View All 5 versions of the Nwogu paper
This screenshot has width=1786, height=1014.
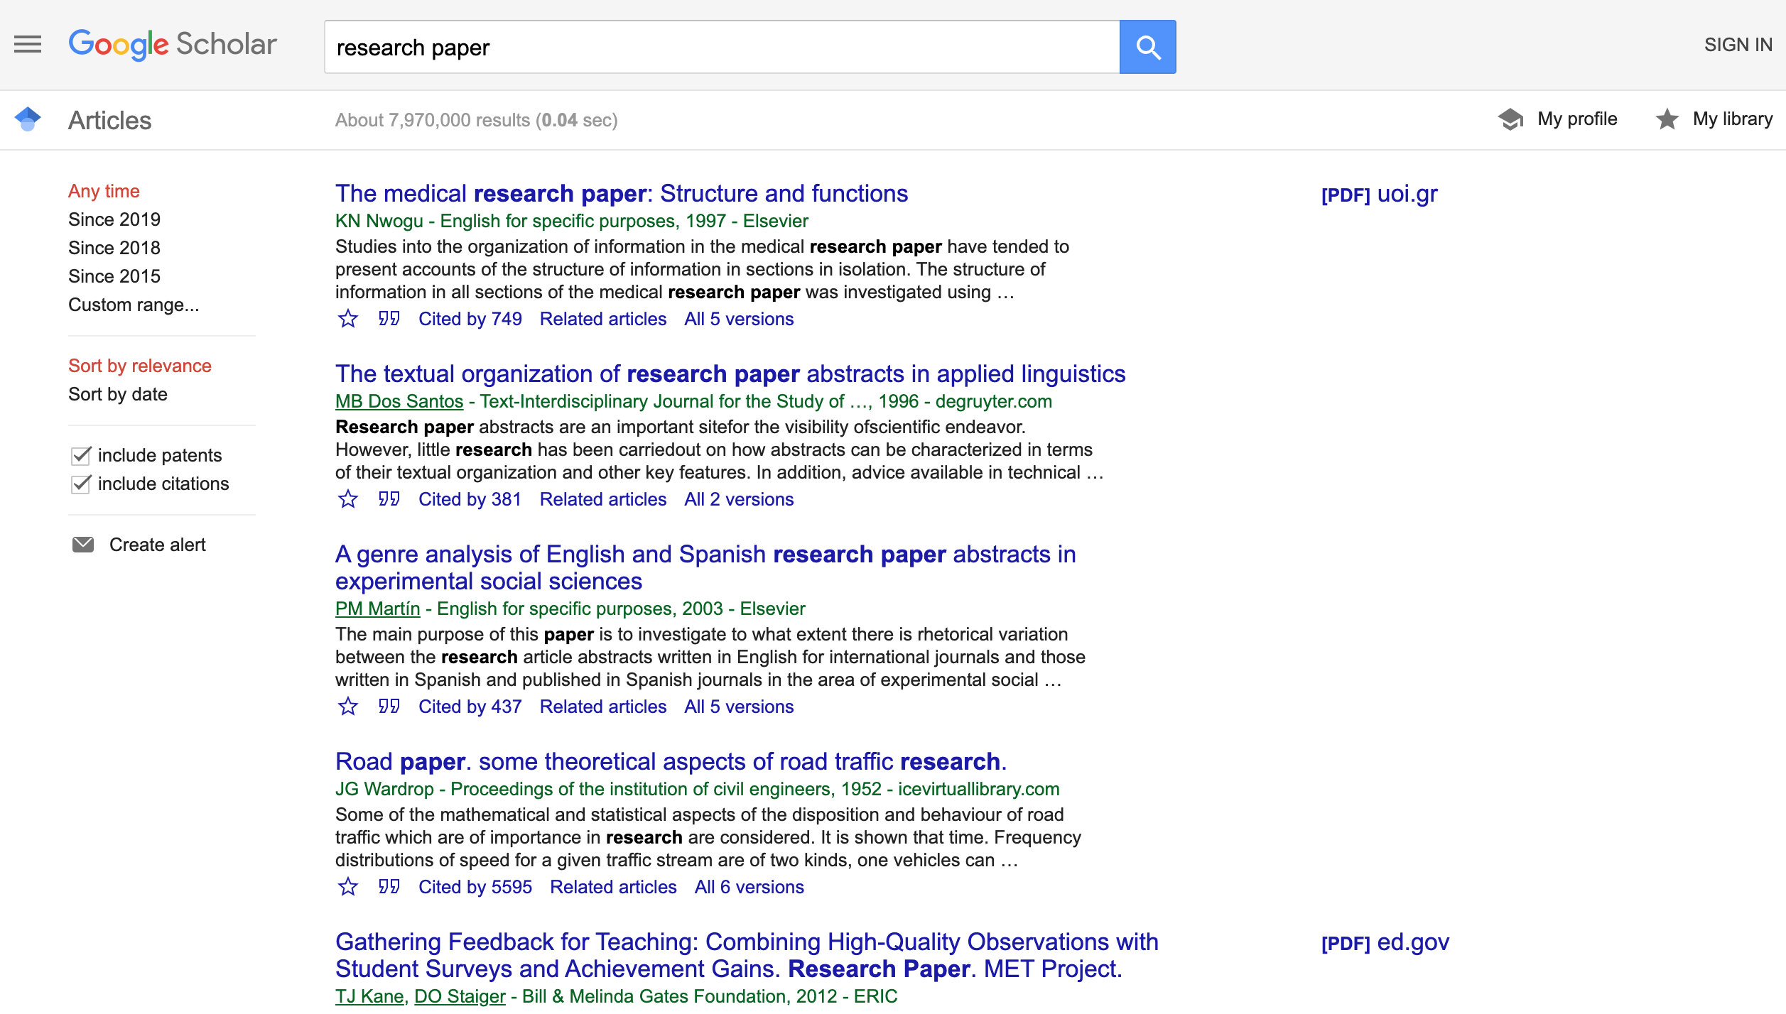click(739, 319)
